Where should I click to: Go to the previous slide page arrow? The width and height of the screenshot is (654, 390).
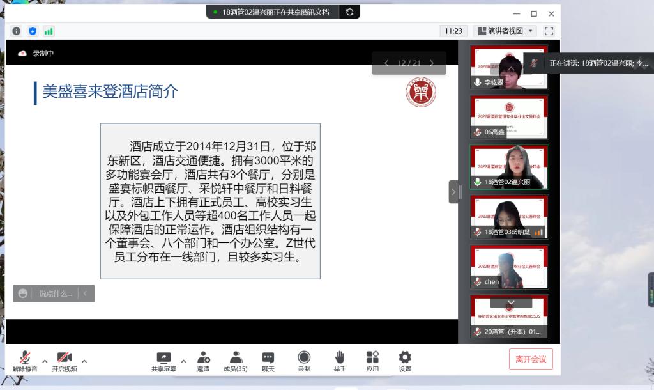[386, 63]
